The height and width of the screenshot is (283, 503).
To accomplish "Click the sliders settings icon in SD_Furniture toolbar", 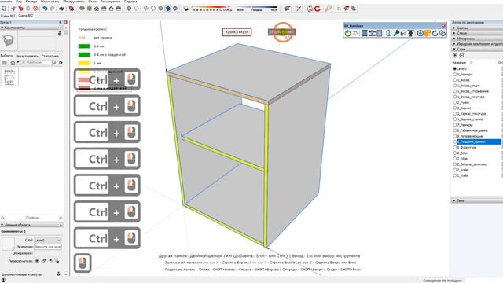I will pyautogui.click(x=372, y=33).
